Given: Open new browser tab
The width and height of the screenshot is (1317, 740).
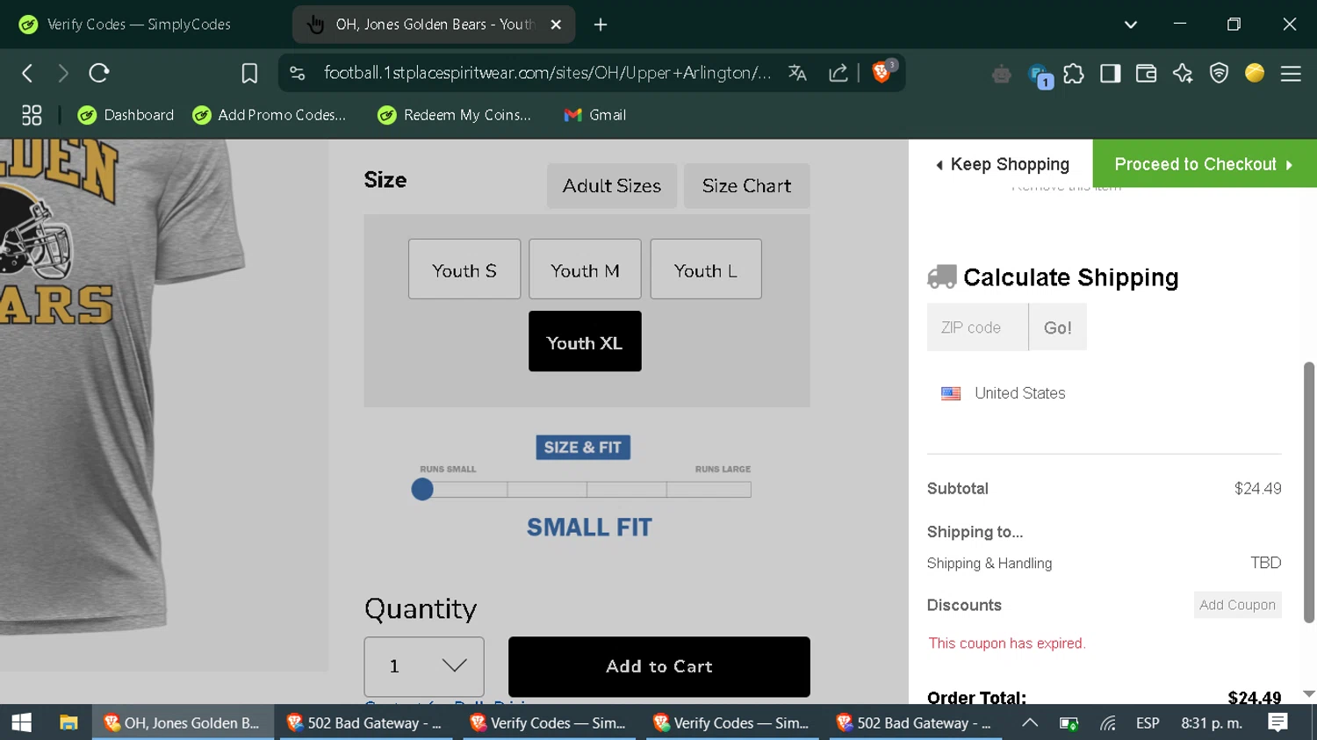Looking at the screenshot, I should 601,25.
